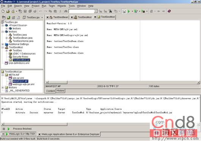
Task: Open the Wizards menu
Action: (x=61, y=6)
